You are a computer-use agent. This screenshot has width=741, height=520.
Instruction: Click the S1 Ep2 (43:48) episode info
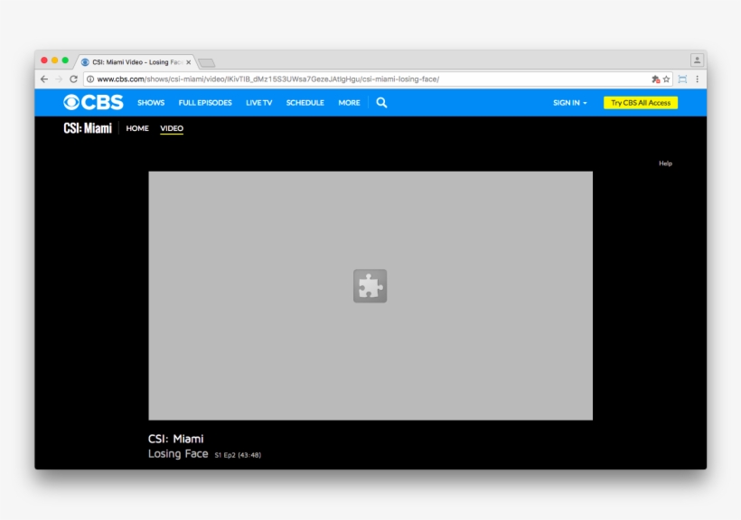pos(238,455)
